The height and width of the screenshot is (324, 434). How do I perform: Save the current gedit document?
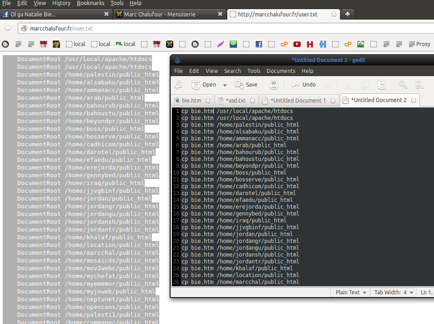coord(246,85)
